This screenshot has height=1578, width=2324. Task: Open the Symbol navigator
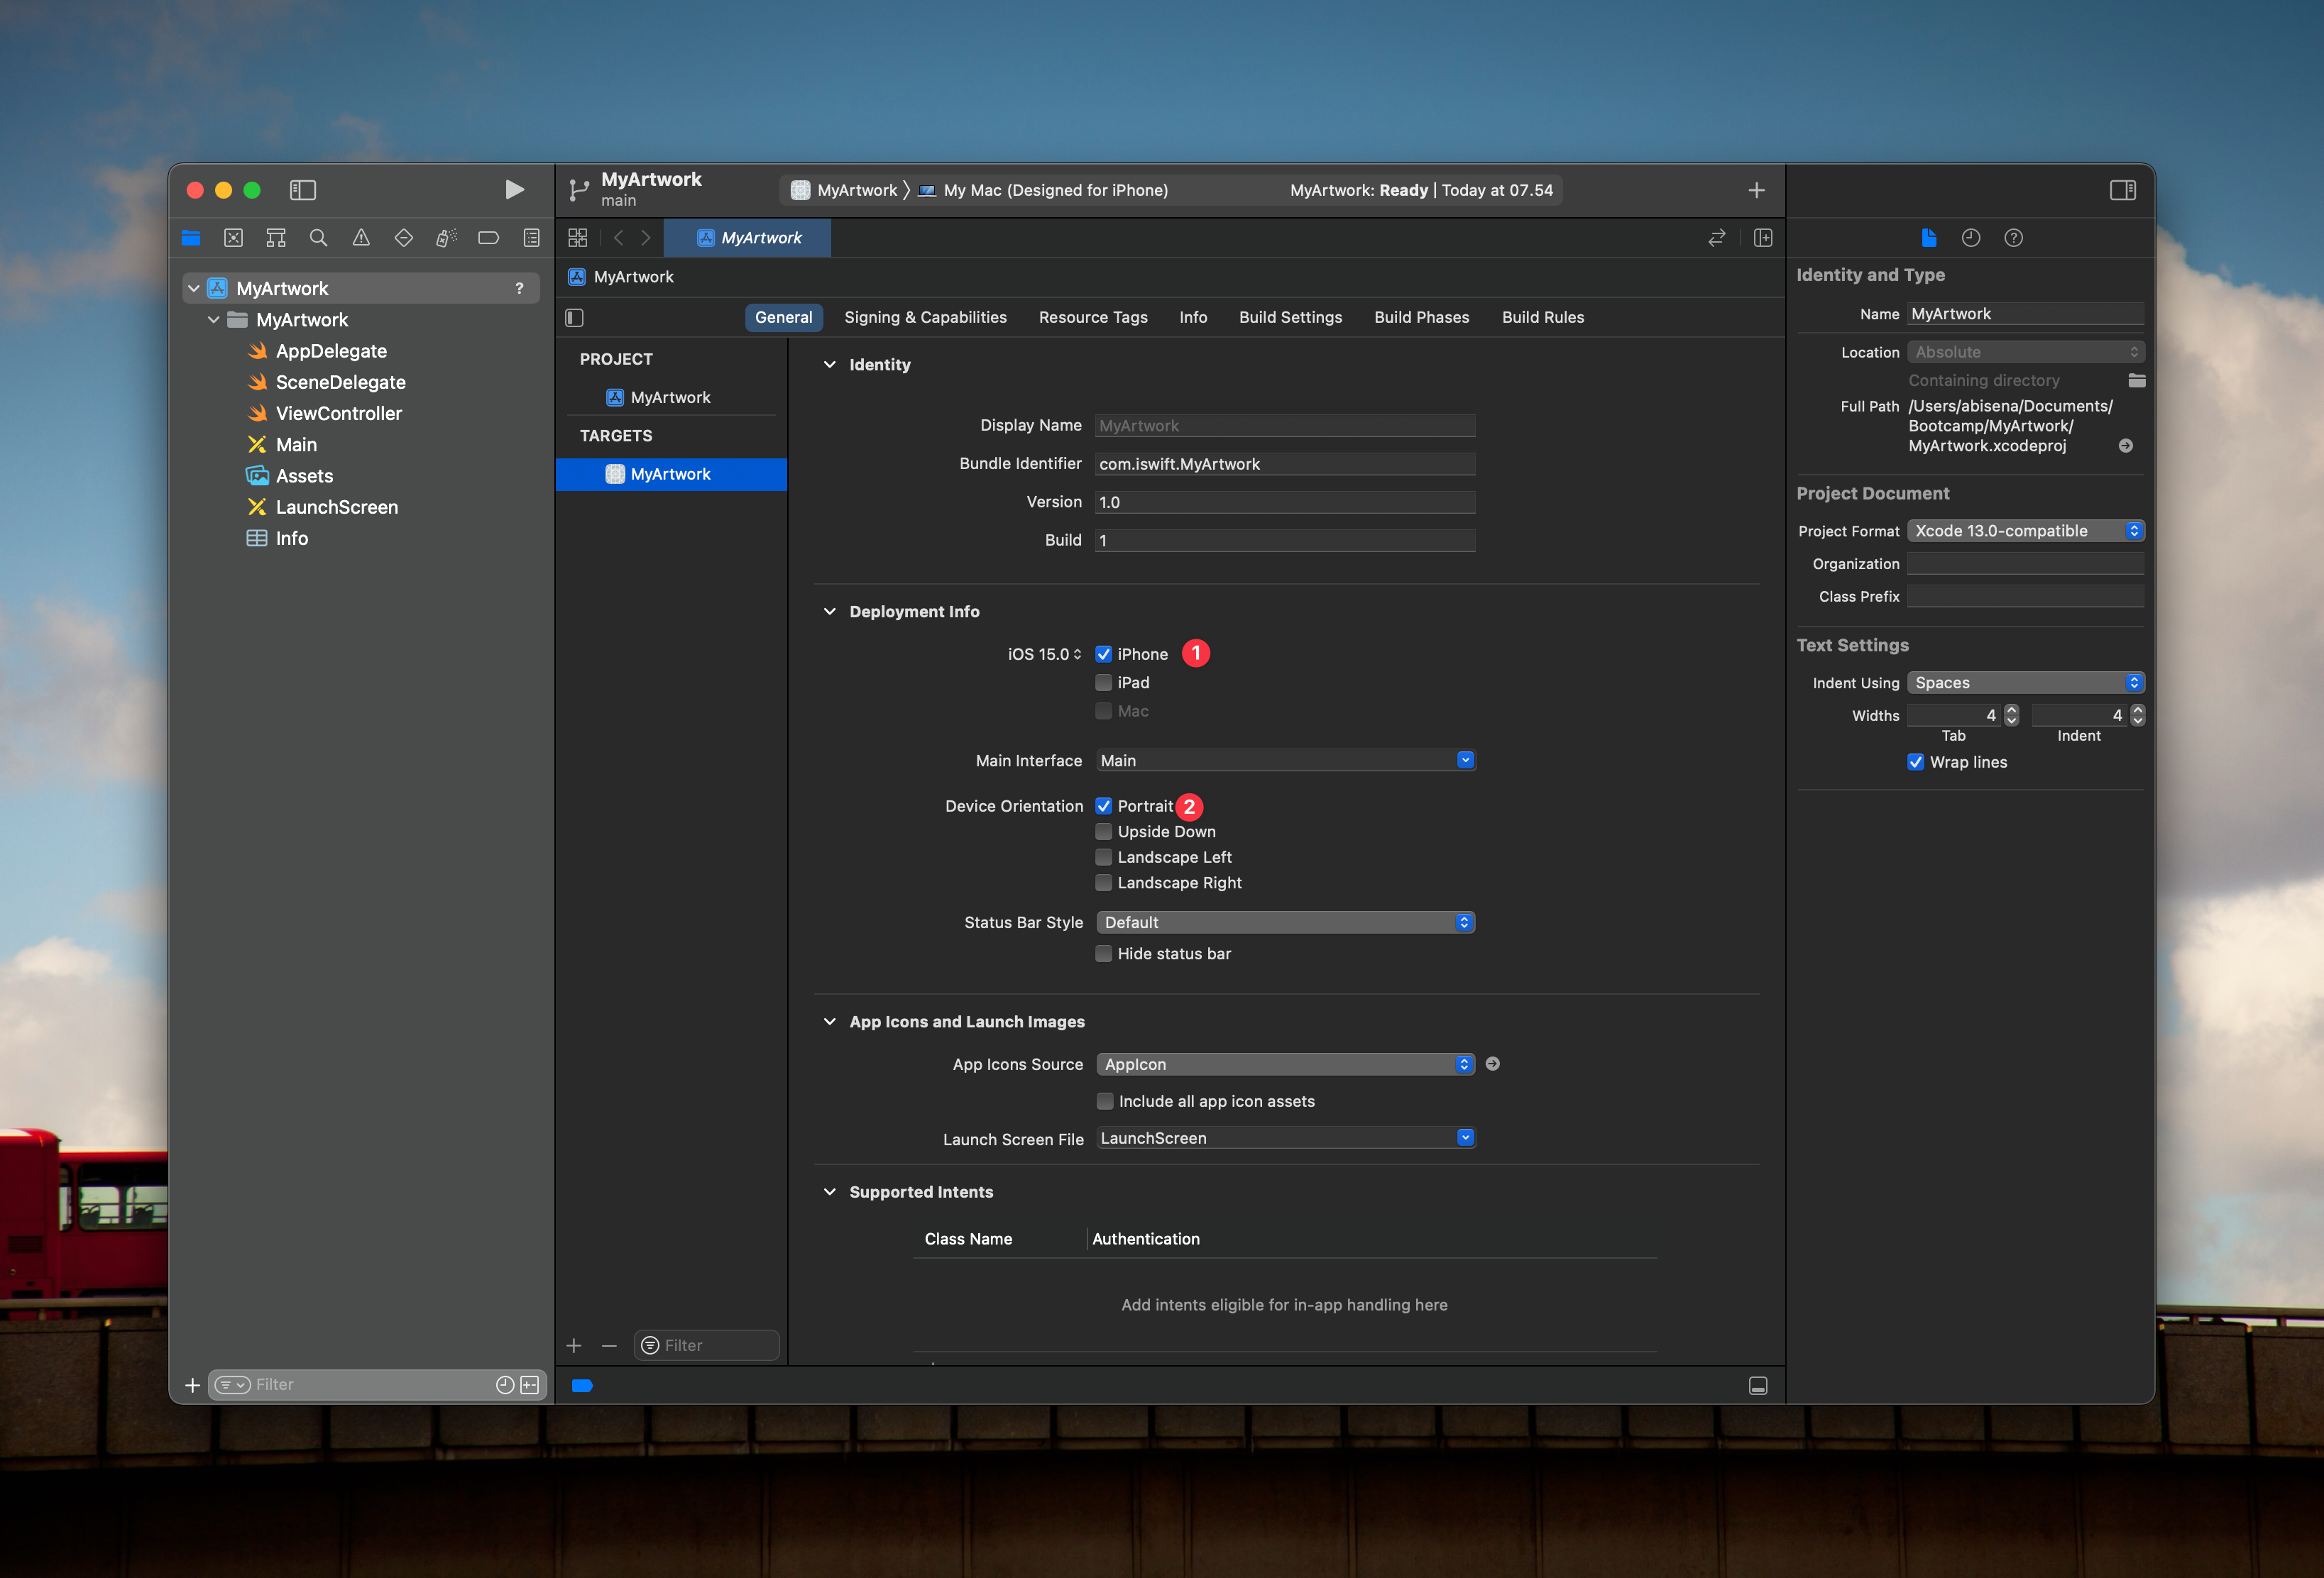pyautogui.click(x=276, y=238)
